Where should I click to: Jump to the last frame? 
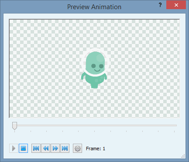tap(65, 148)
